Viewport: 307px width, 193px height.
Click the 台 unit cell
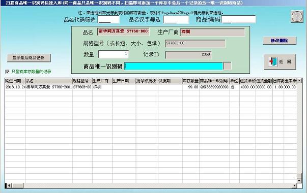pos(235,87)
